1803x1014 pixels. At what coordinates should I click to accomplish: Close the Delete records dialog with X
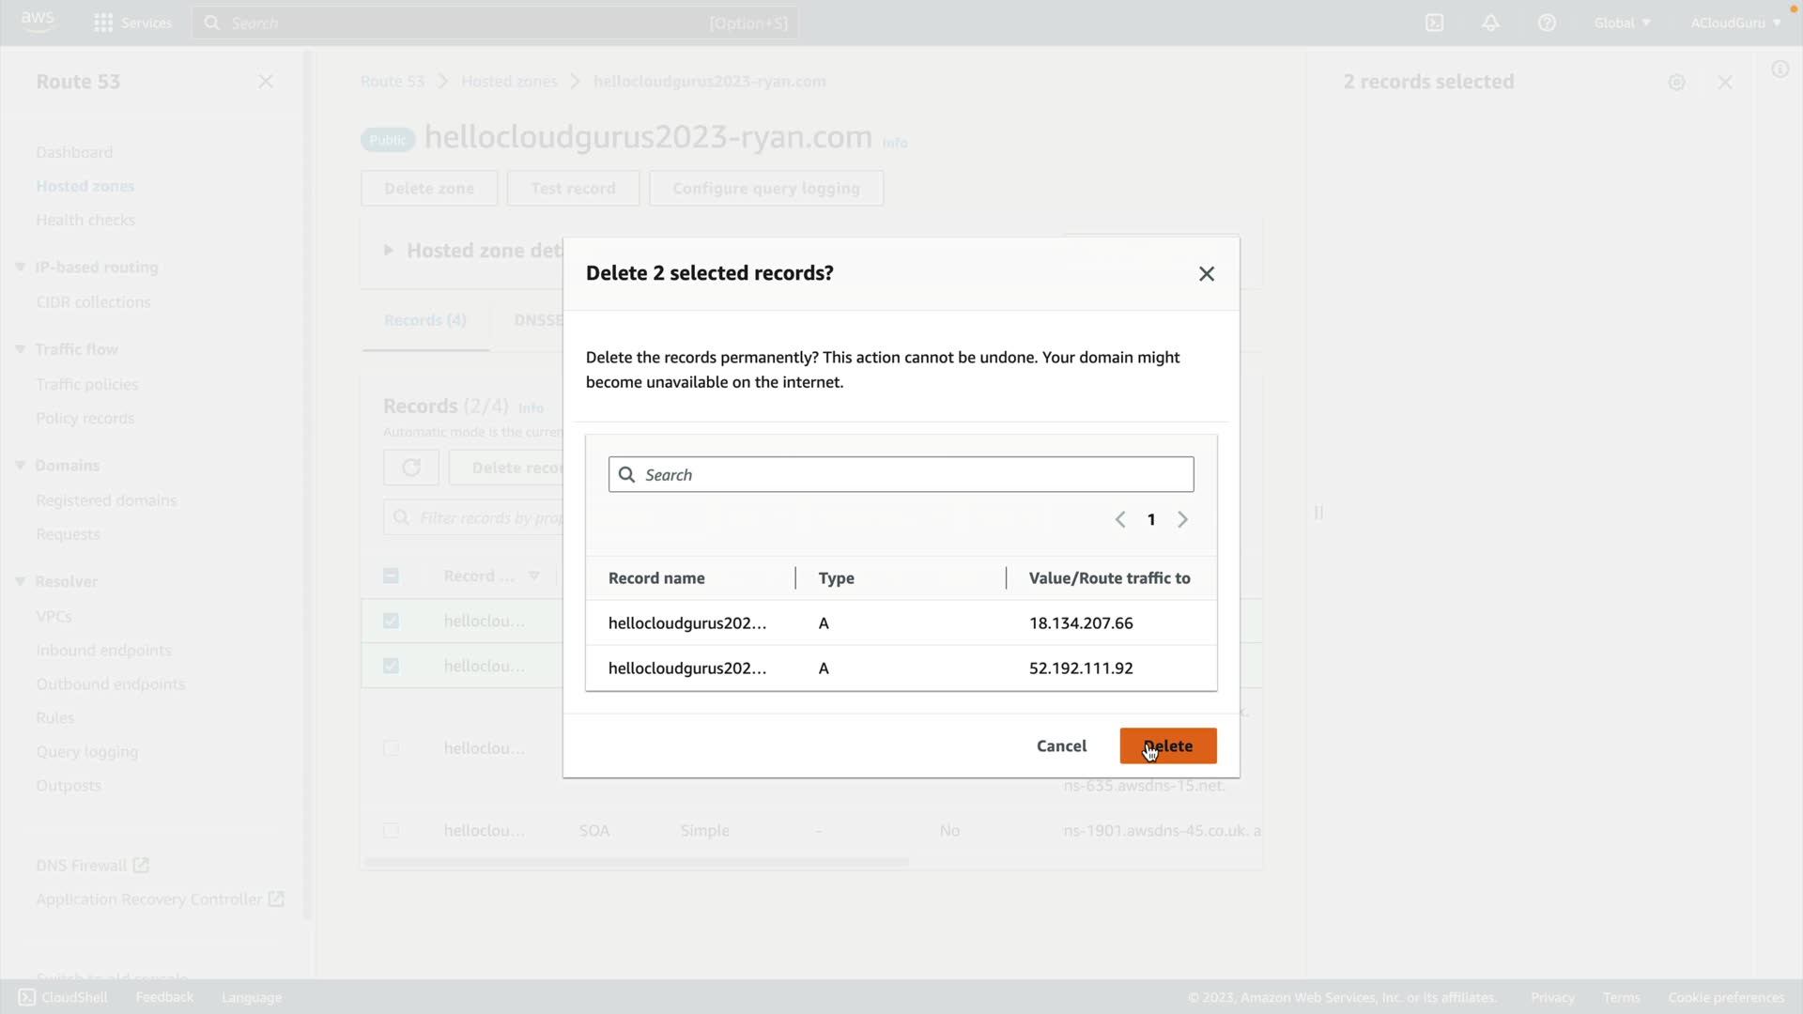click(x=1207, y=273)
